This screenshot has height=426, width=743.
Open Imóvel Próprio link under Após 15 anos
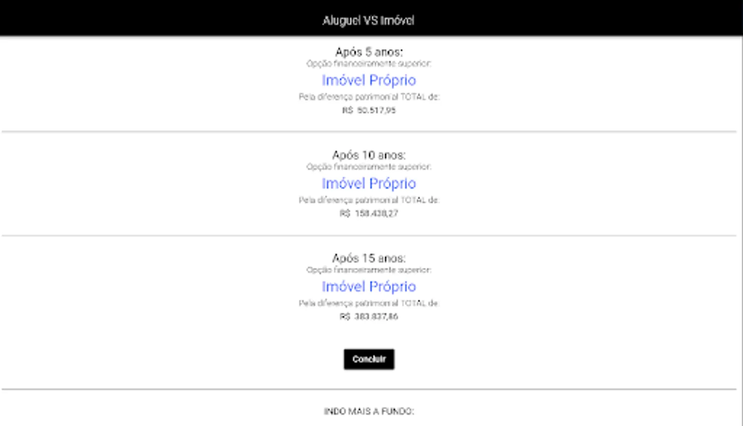tap(369, 287)
